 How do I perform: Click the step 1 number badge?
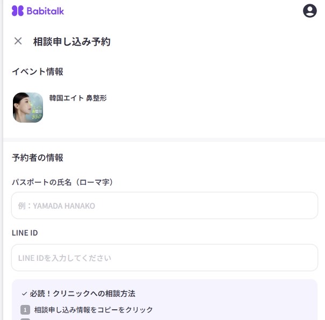[25, 310]
